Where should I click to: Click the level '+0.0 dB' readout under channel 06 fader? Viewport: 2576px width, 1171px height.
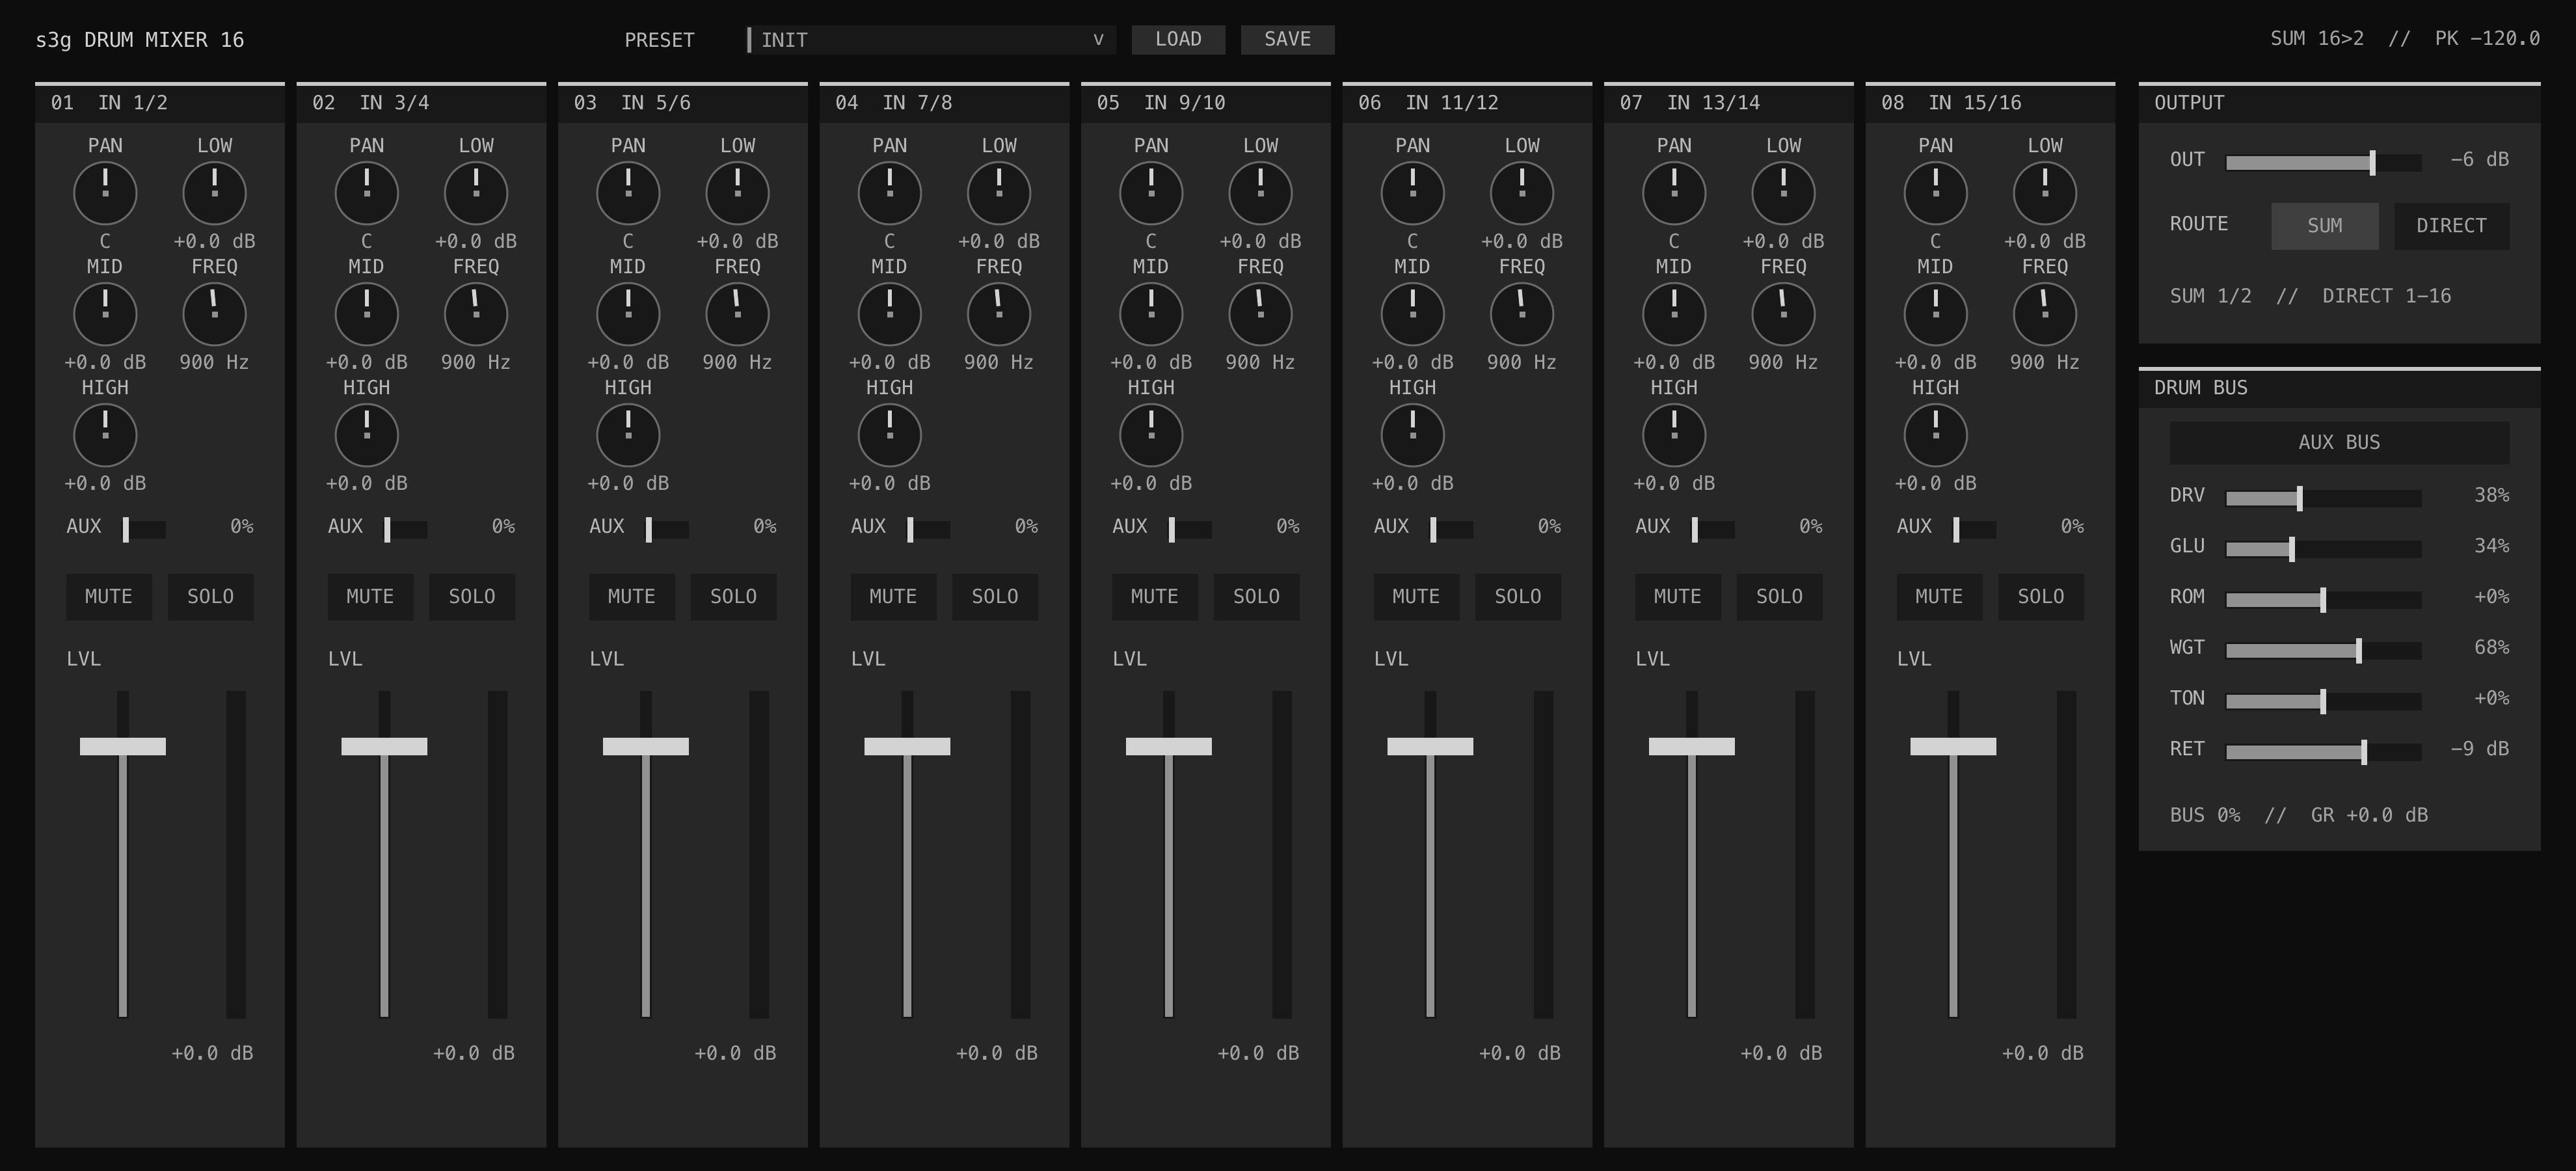1519,1054
